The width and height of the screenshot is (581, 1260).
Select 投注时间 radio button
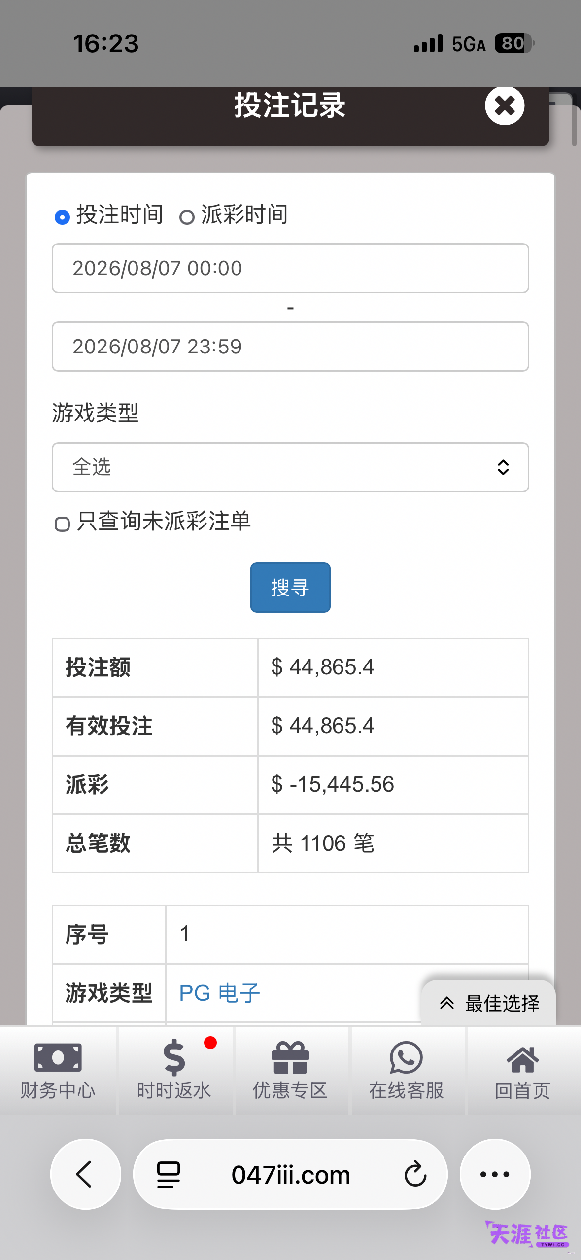point(62,217)
